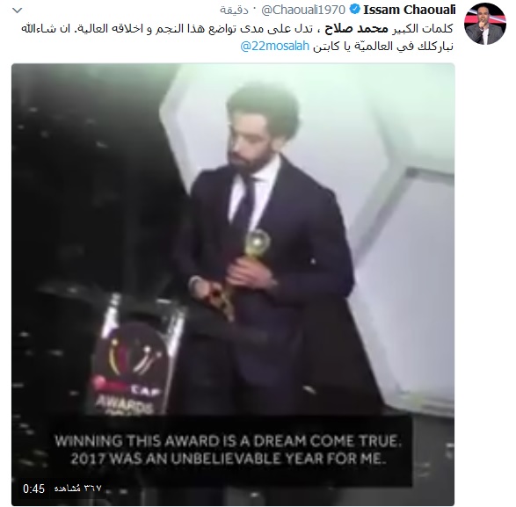The width and height of the screenshot is (516, 507).
Task: Open the tweet options chevron menu
Action: click(17, 11)
